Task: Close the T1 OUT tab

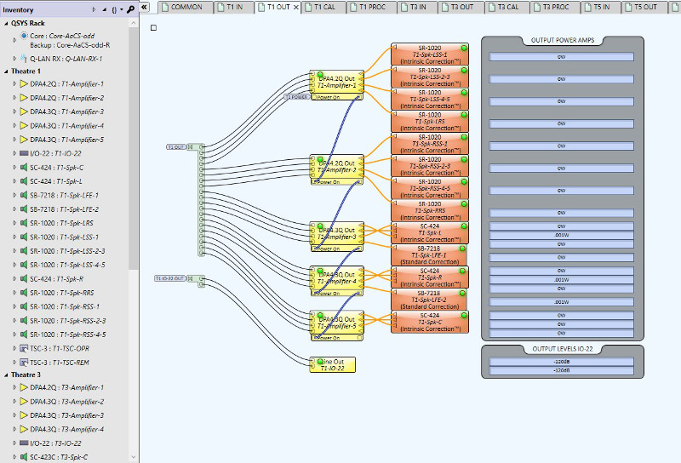Action: (x=295, y=8)
